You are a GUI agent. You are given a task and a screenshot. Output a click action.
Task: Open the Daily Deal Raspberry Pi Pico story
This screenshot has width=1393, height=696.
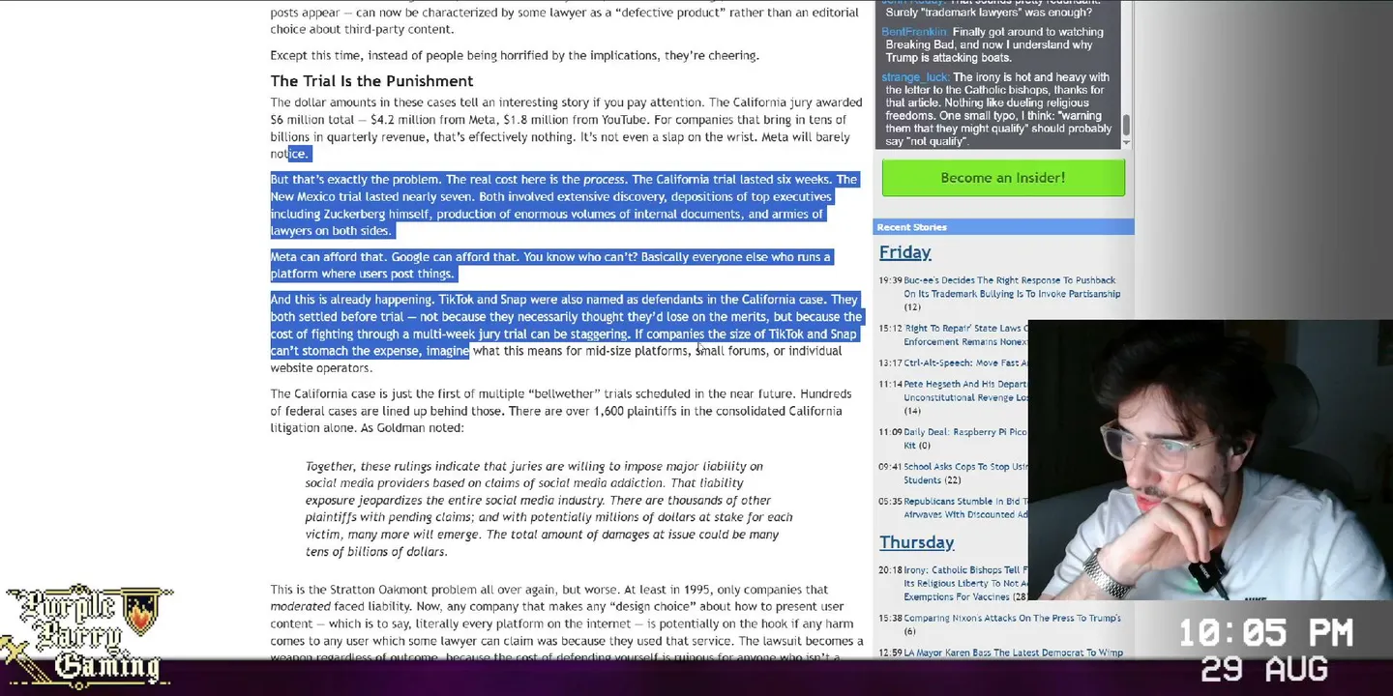point(965,439)
